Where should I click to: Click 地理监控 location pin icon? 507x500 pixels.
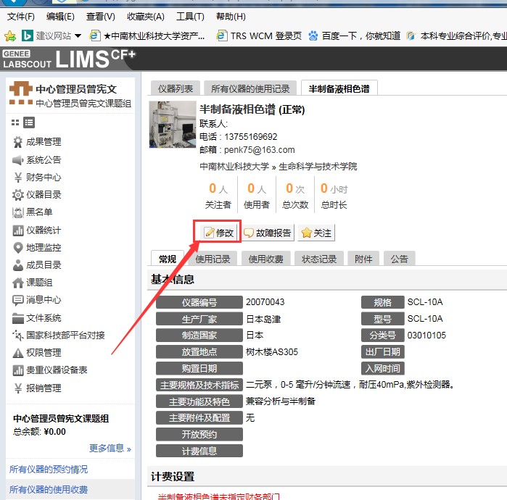click(18, 248)
